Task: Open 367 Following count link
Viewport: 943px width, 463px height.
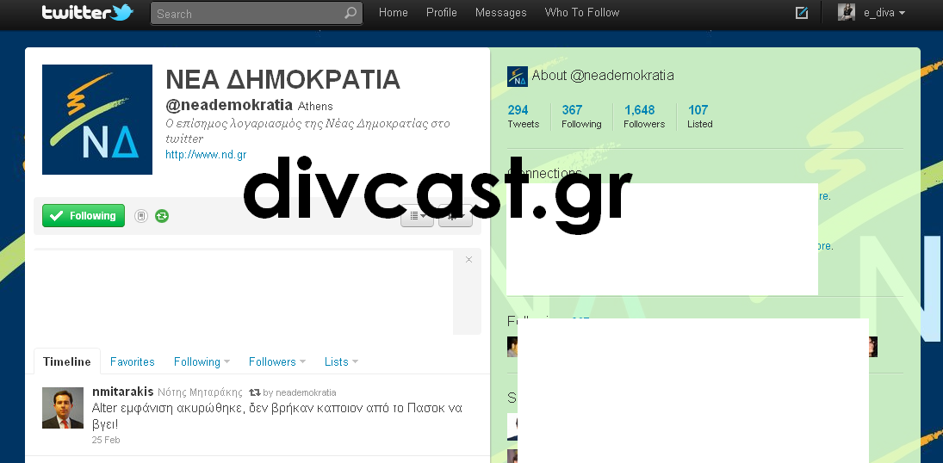Action: [x=581, y=117]
